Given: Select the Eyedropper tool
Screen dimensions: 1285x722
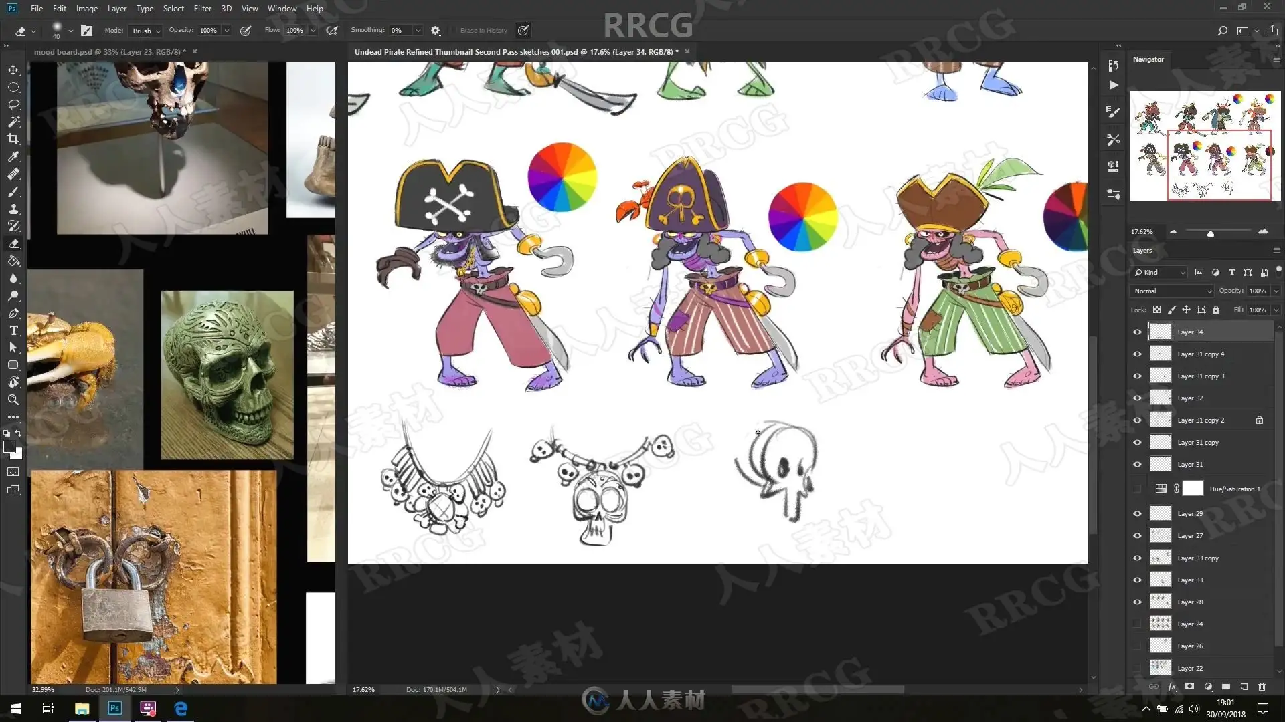Looking at the screenshot, I should tap(13, 156).
